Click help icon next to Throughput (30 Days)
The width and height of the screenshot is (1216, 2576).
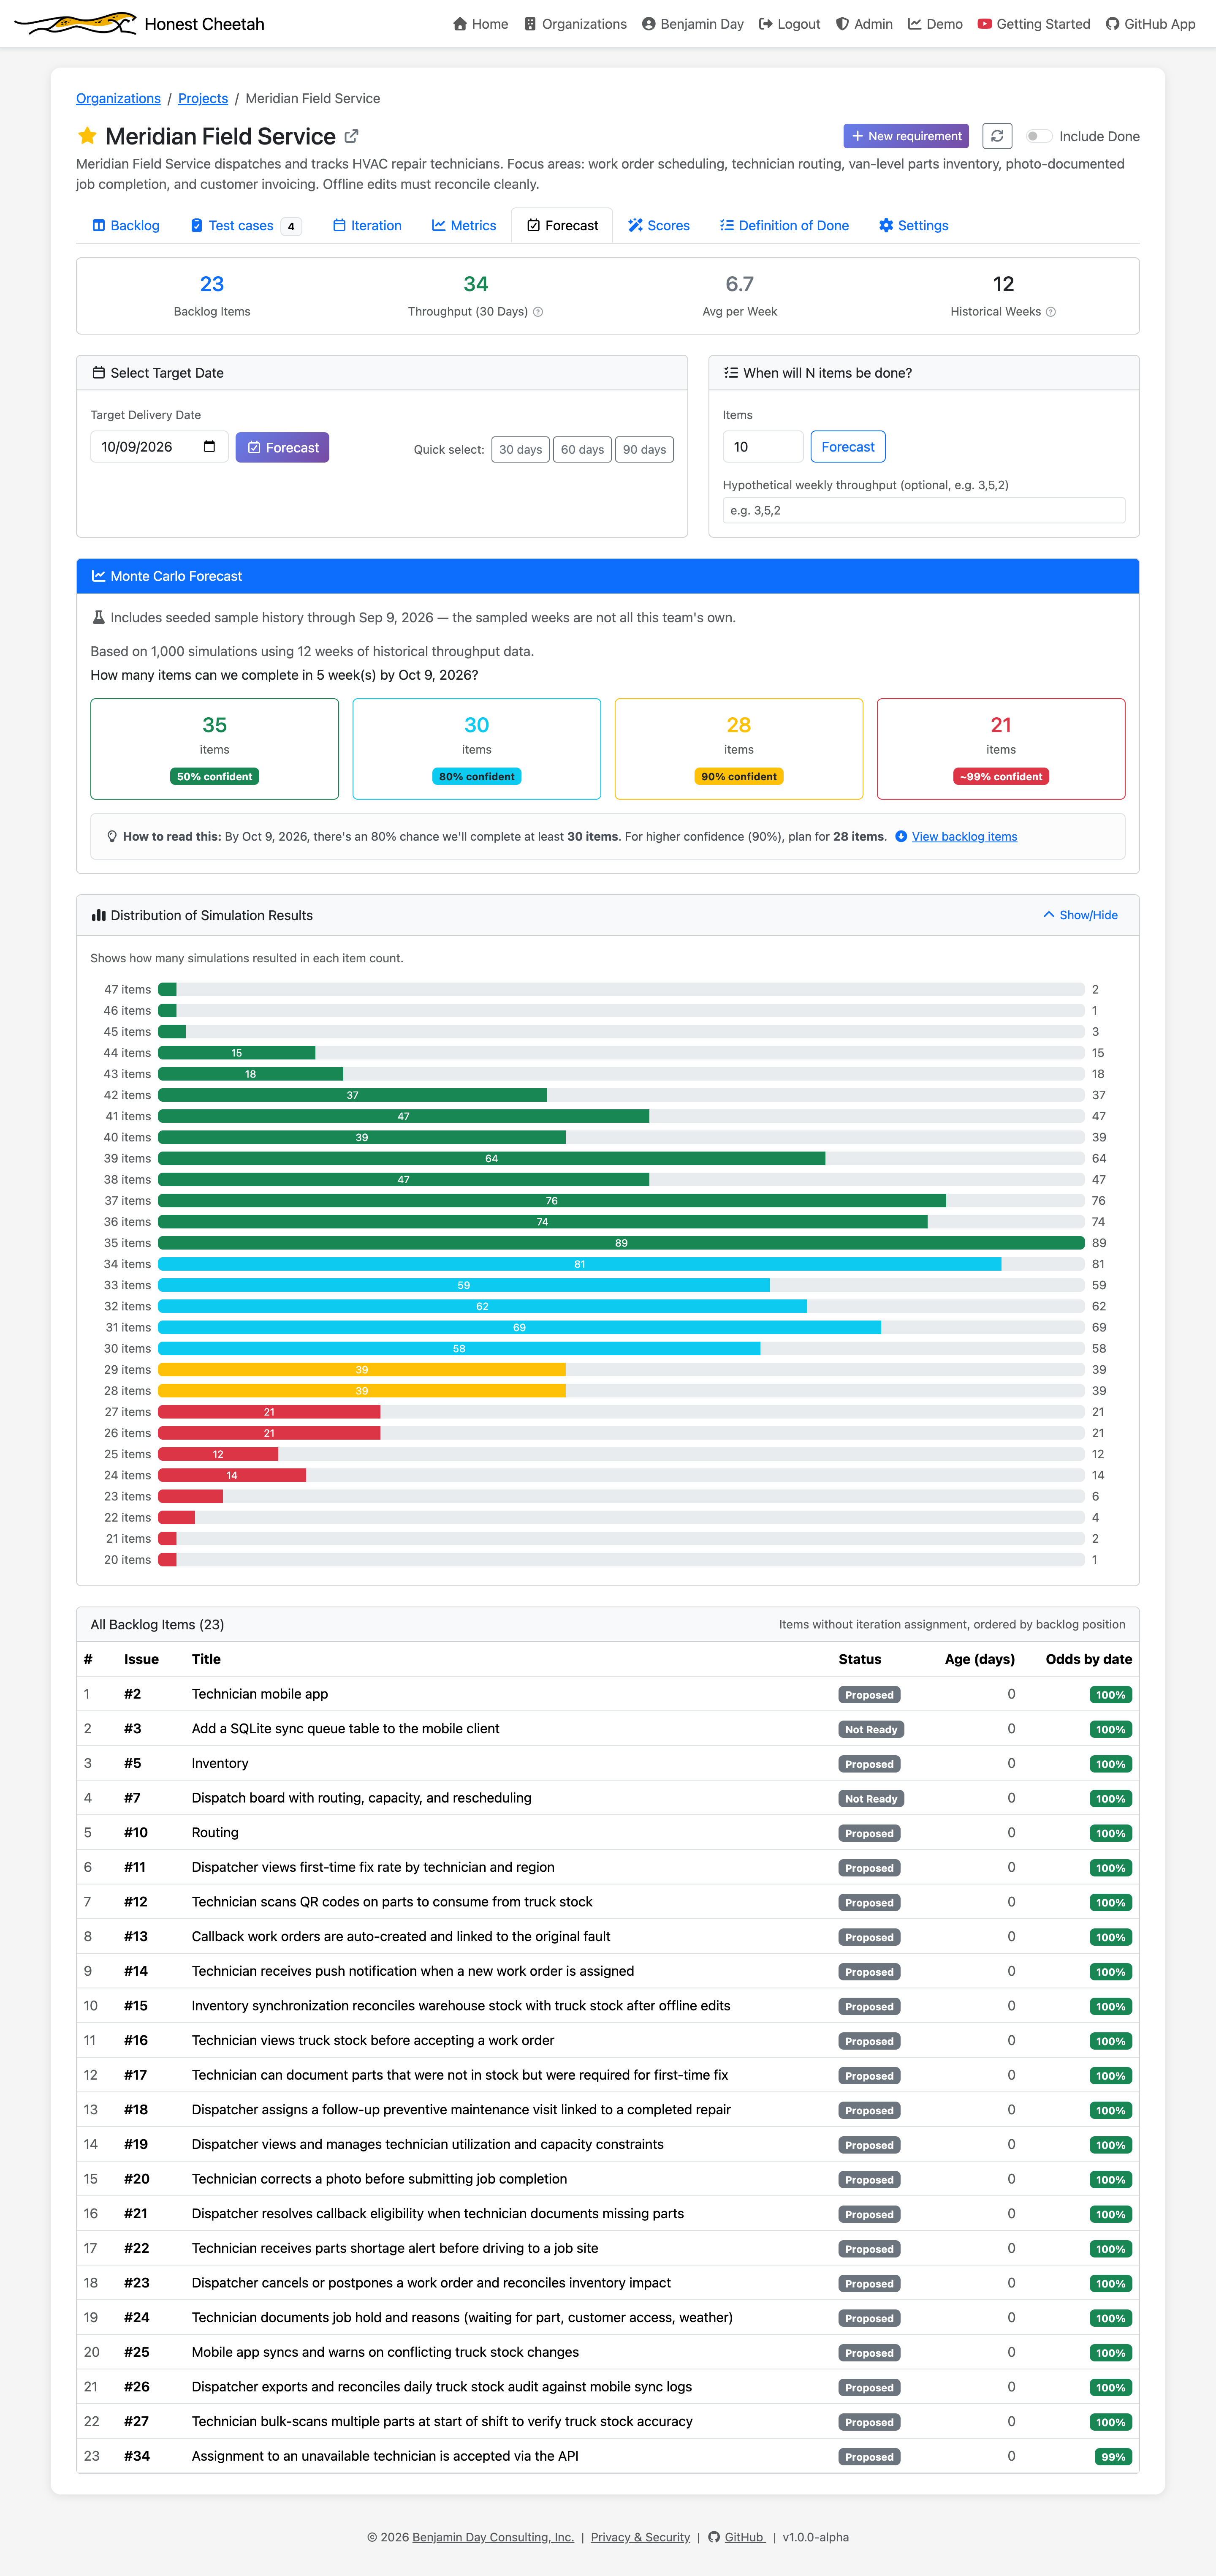coord(537,312)
